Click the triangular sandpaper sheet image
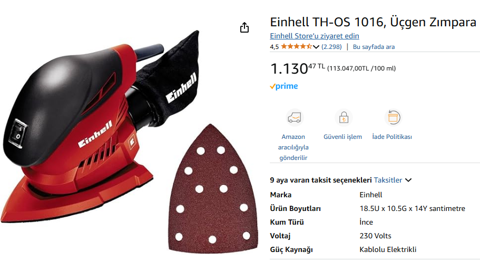This screenshot has width=480, height=262. click(x=213, y=189)
